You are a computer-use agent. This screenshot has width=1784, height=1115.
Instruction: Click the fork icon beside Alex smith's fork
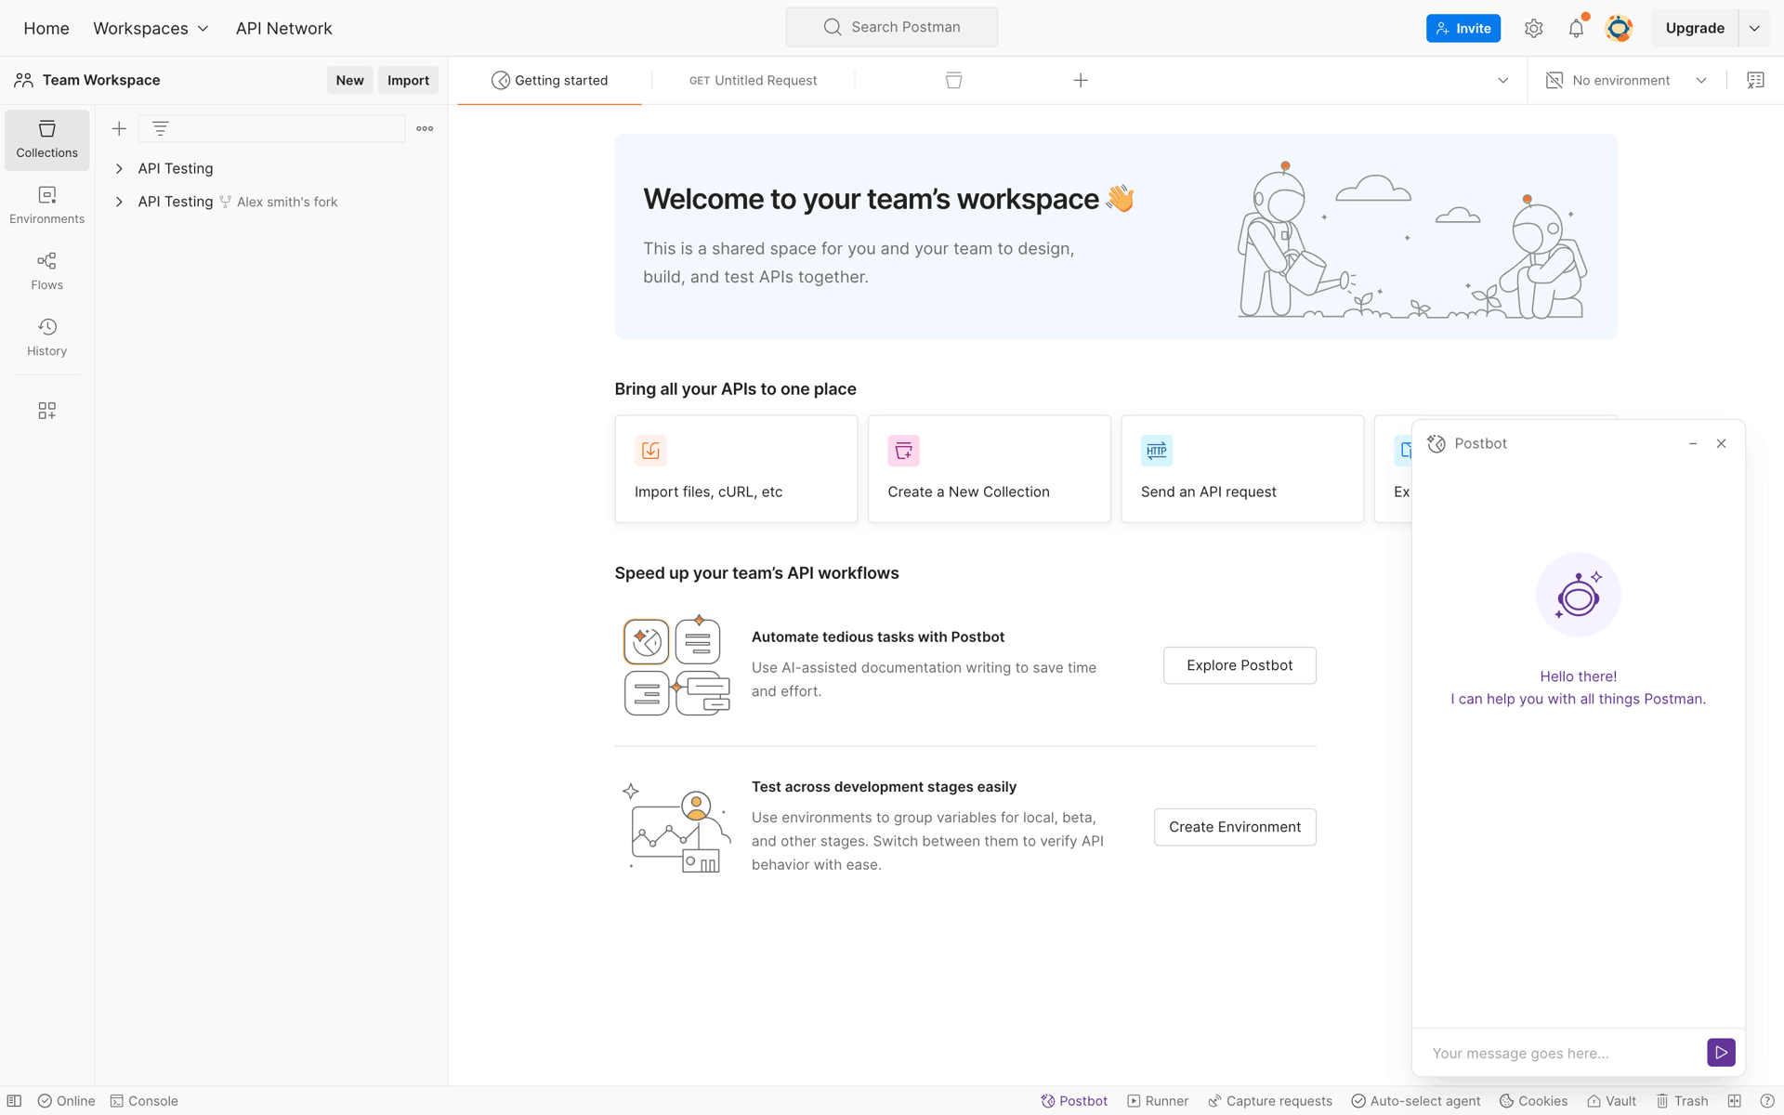tap(225, 202)
